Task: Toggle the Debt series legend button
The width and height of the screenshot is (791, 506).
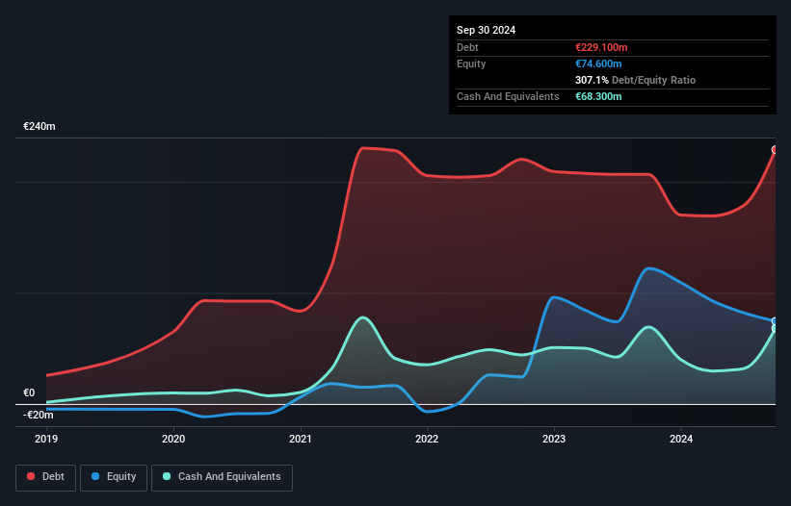Action: pyautogui.click(x=45, y=478)
